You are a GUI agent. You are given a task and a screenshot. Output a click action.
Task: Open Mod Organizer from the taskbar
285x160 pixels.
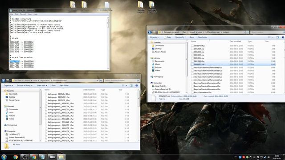pyautogui.click(x=52, y=157)
